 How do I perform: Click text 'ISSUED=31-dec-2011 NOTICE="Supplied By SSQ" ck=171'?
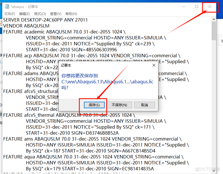(88, 127)
